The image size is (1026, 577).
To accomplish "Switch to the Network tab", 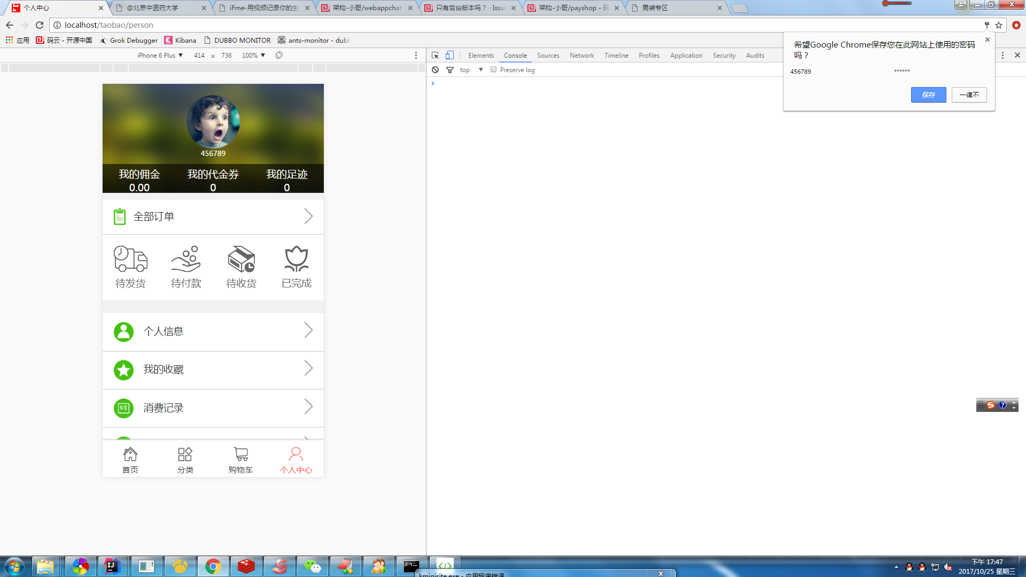I will 582,56.
